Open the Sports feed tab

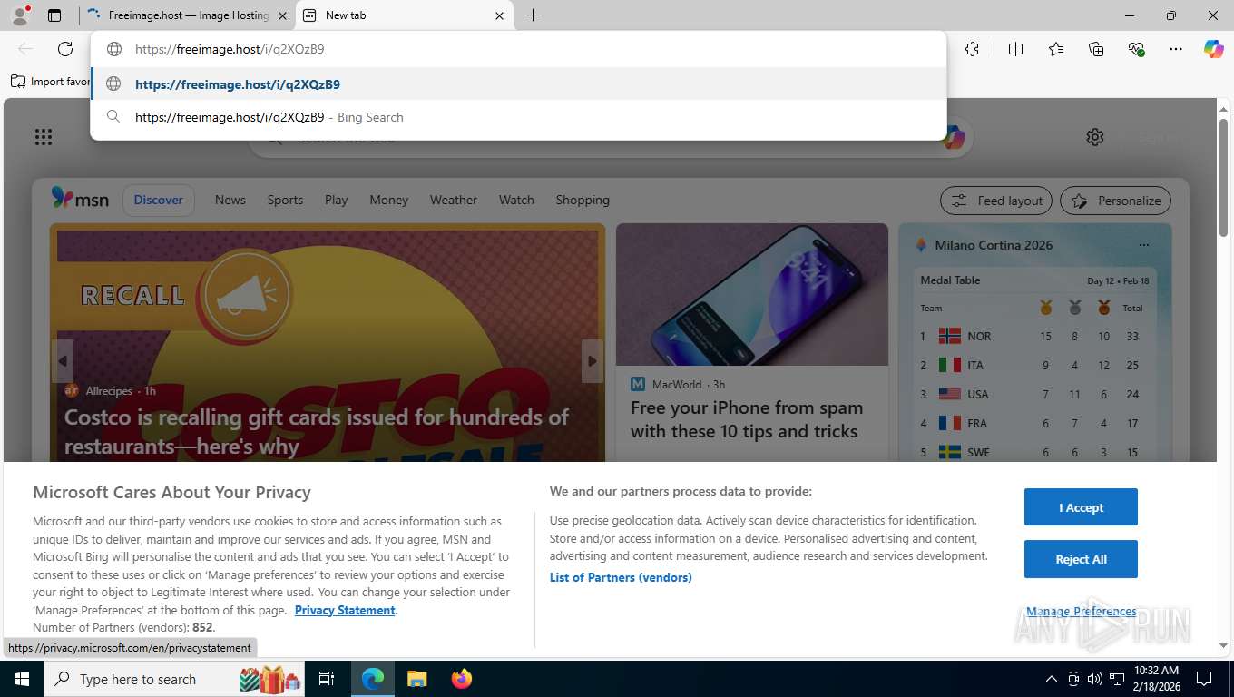(285, 200)
